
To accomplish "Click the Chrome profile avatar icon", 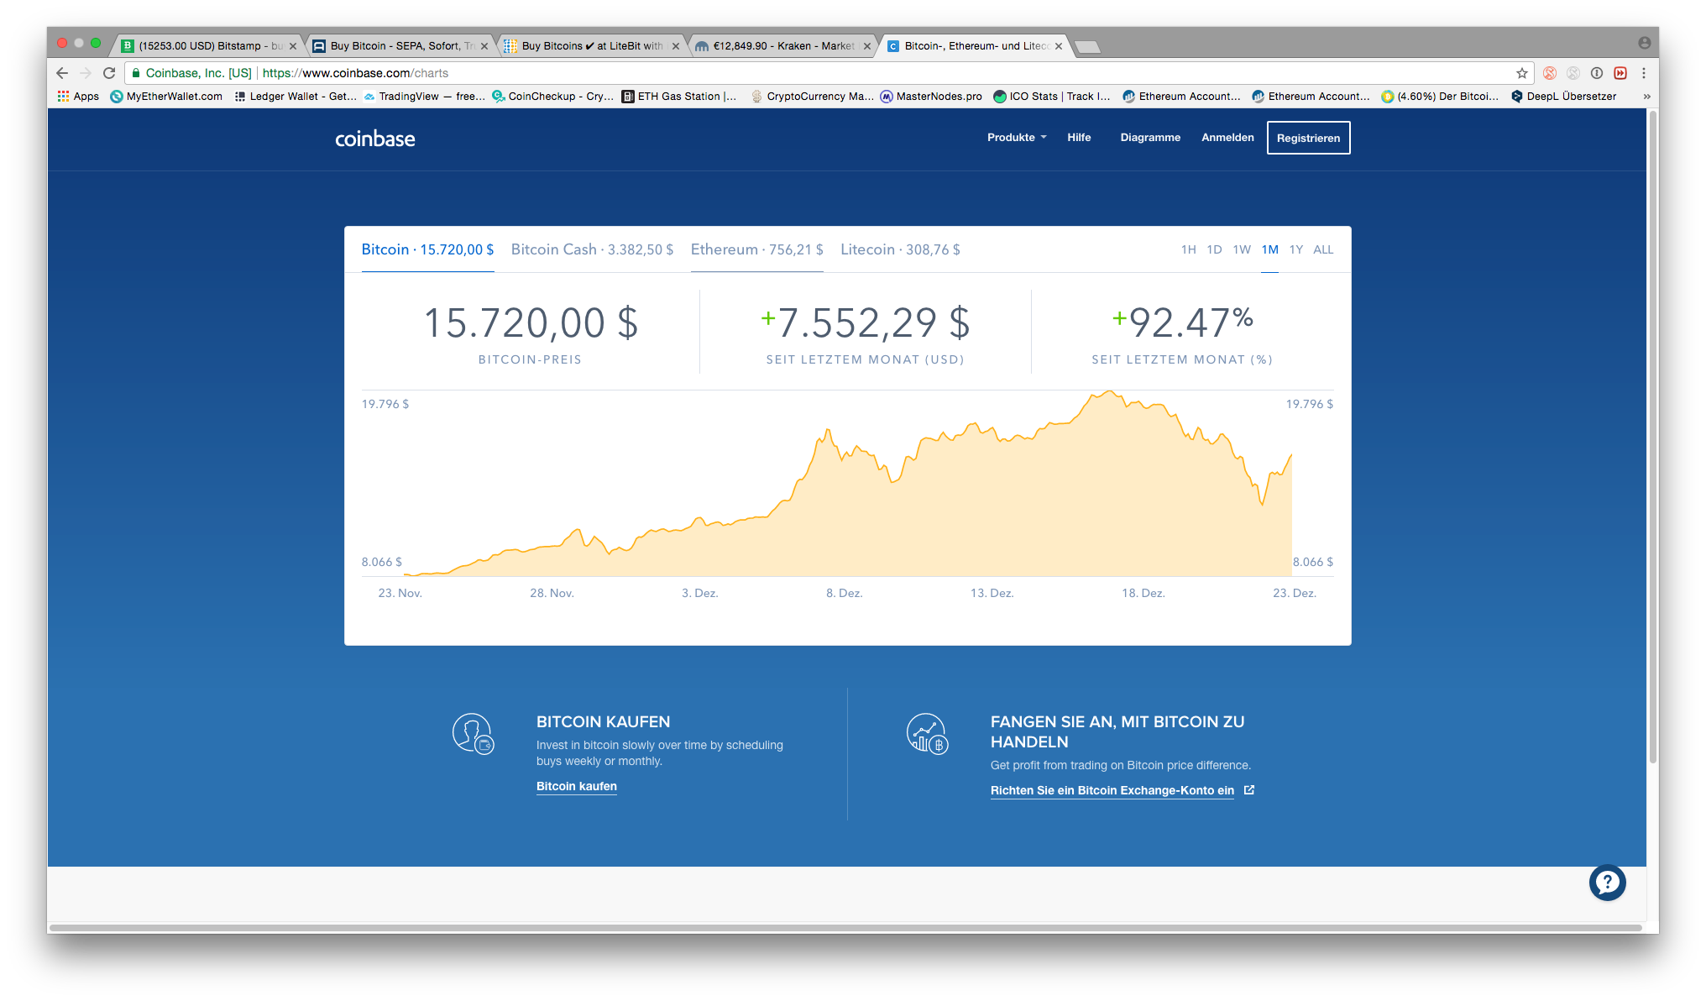I will [1644, 43].
